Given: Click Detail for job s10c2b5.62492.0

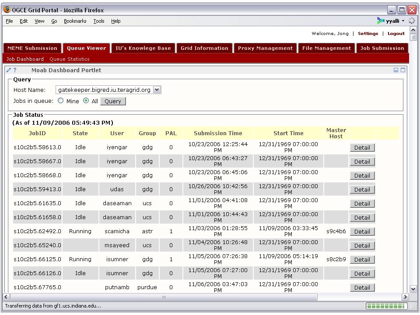Looking at the screenshot, I should 362,231.
